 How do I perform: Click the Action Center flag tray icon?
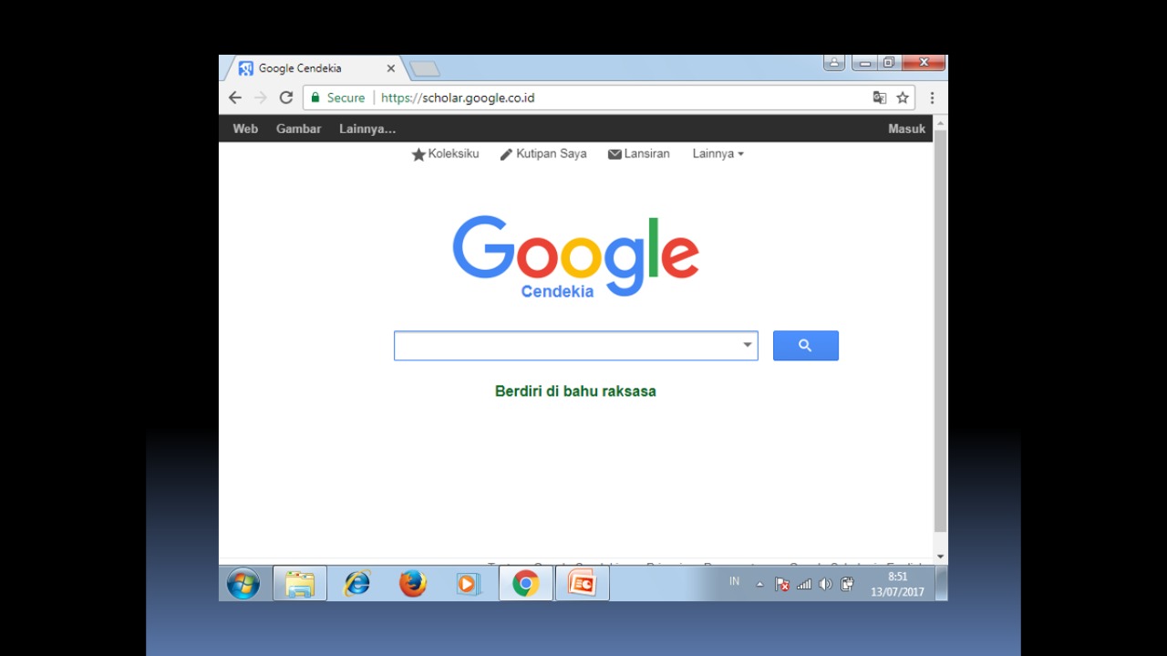[782, 584]
